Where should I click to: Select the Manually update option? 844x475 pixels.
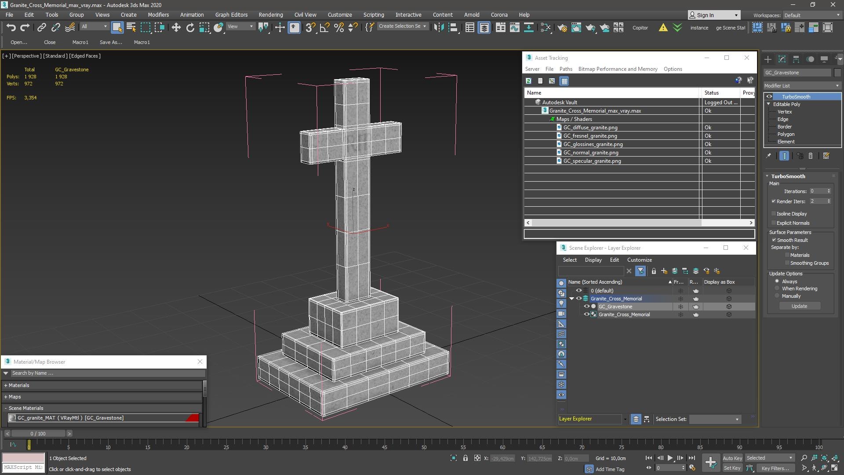point(777,296)
